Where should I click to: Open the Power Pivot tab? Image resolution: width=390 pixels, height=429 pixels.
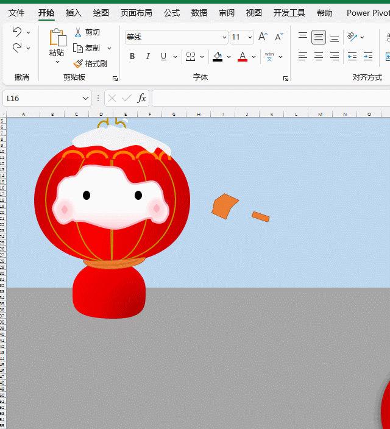click(368, 13)
